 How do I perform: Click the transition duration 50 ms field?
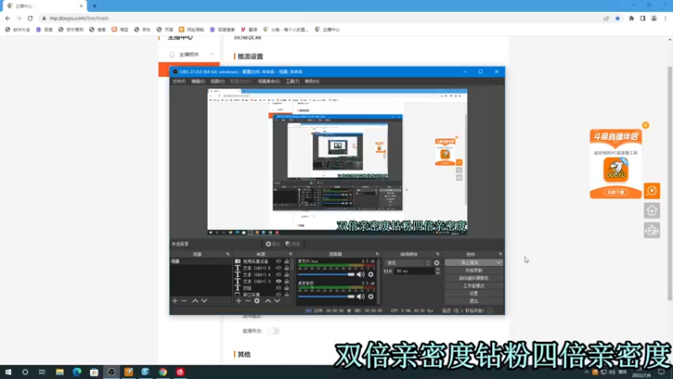coord(414,271)
